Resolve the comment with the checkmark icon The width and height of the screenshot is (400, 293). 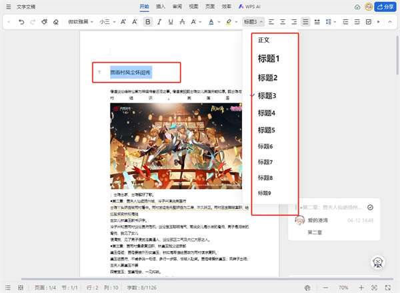pyautogui.click(x=370, y=207)
